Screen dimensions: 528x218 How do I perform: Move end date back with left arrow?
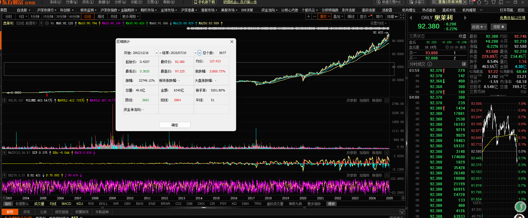(x=196, y=53)
